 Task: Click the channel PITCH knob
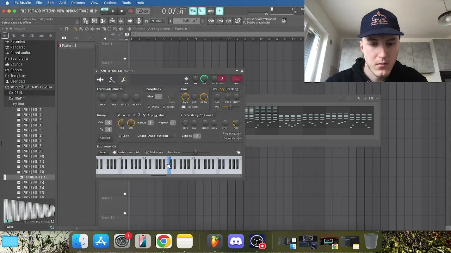(x=214, y=79)
